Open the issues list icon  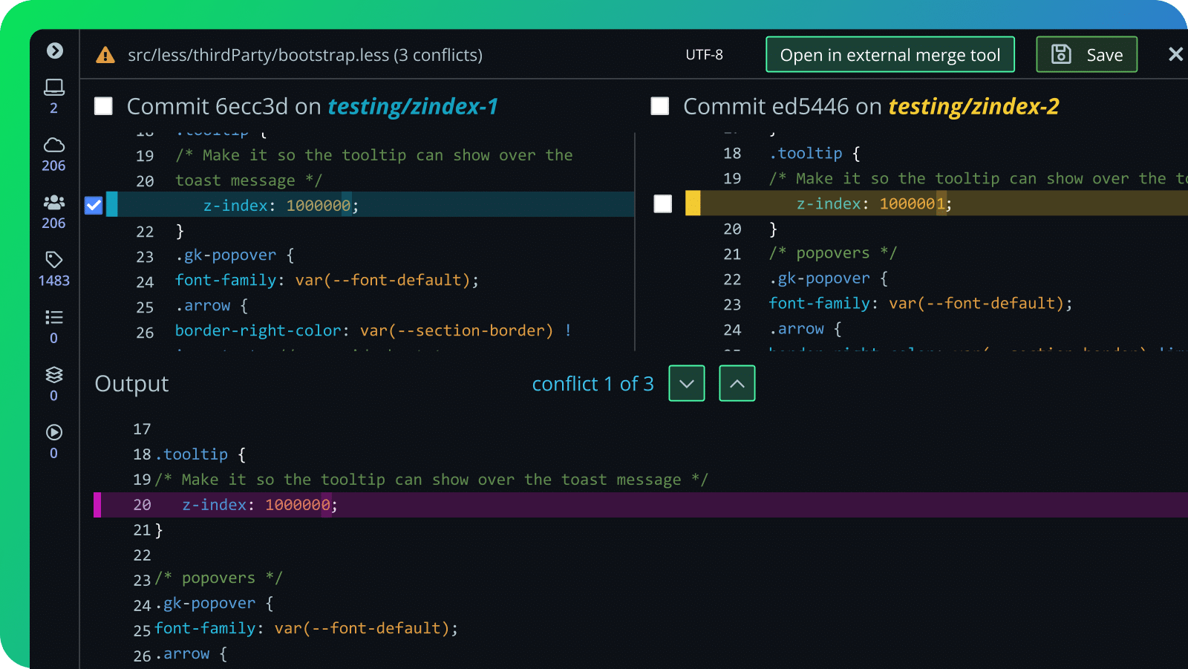pyautogui.click(x=53, y=317)
